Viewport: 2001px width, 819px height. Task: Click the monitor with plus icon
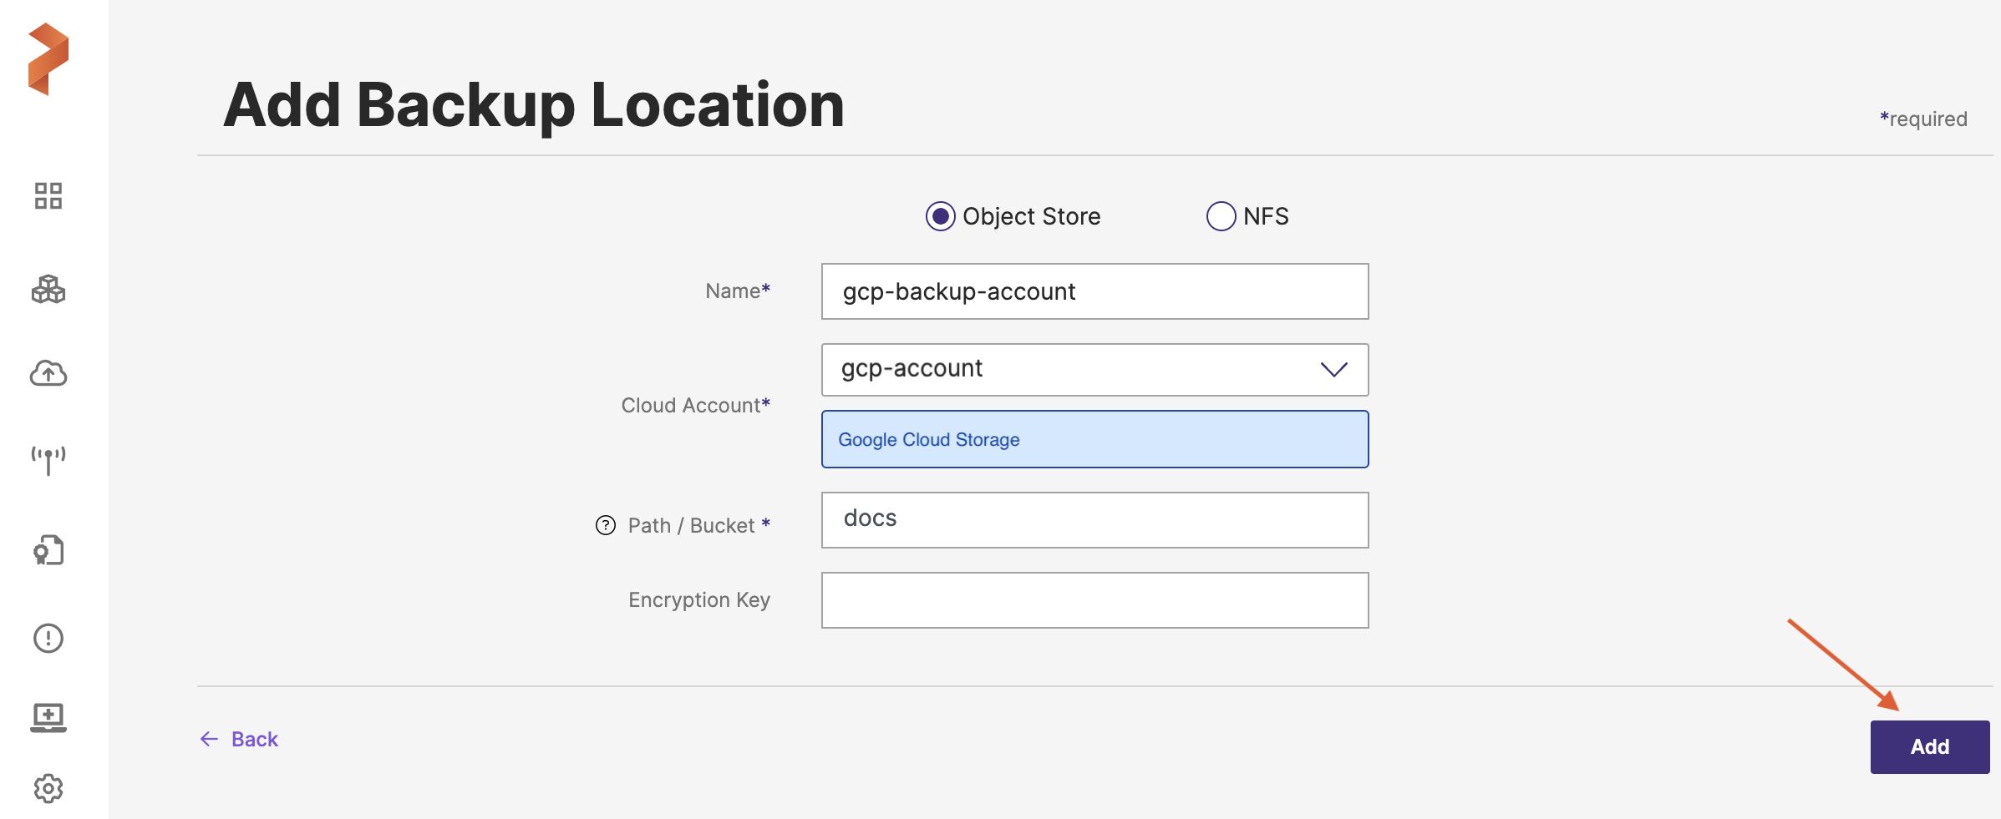[48, 716]
